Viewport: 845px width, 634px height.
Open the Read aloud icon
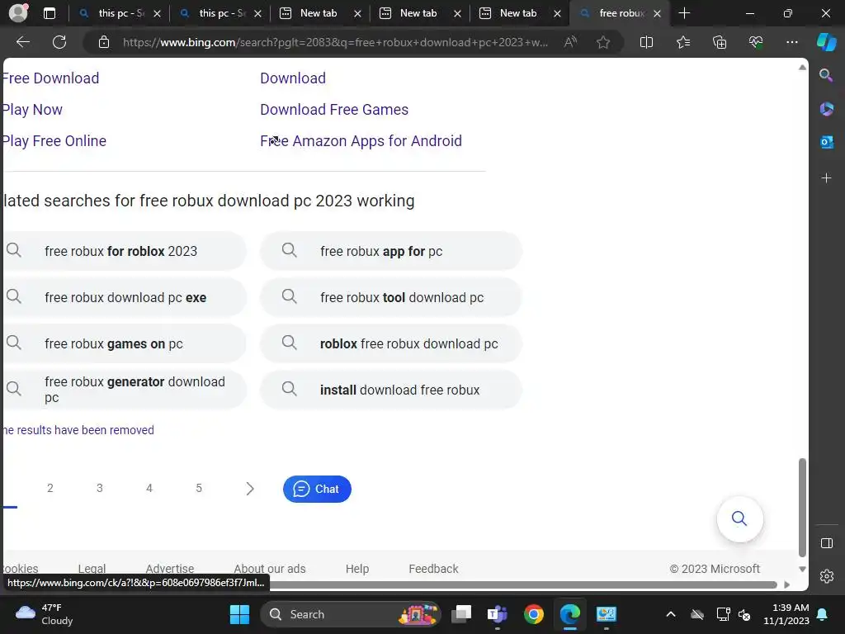point(570,42)
